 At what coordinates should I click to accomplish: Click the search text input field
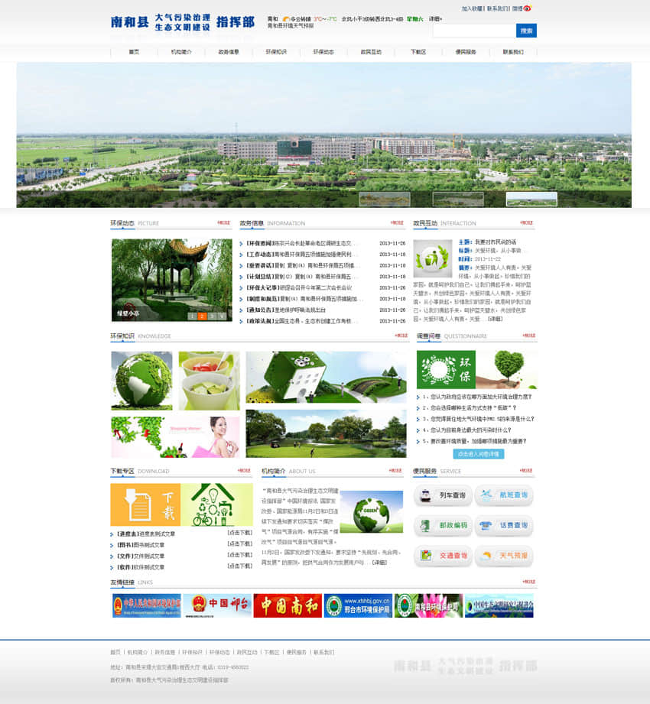coord(474,31)
